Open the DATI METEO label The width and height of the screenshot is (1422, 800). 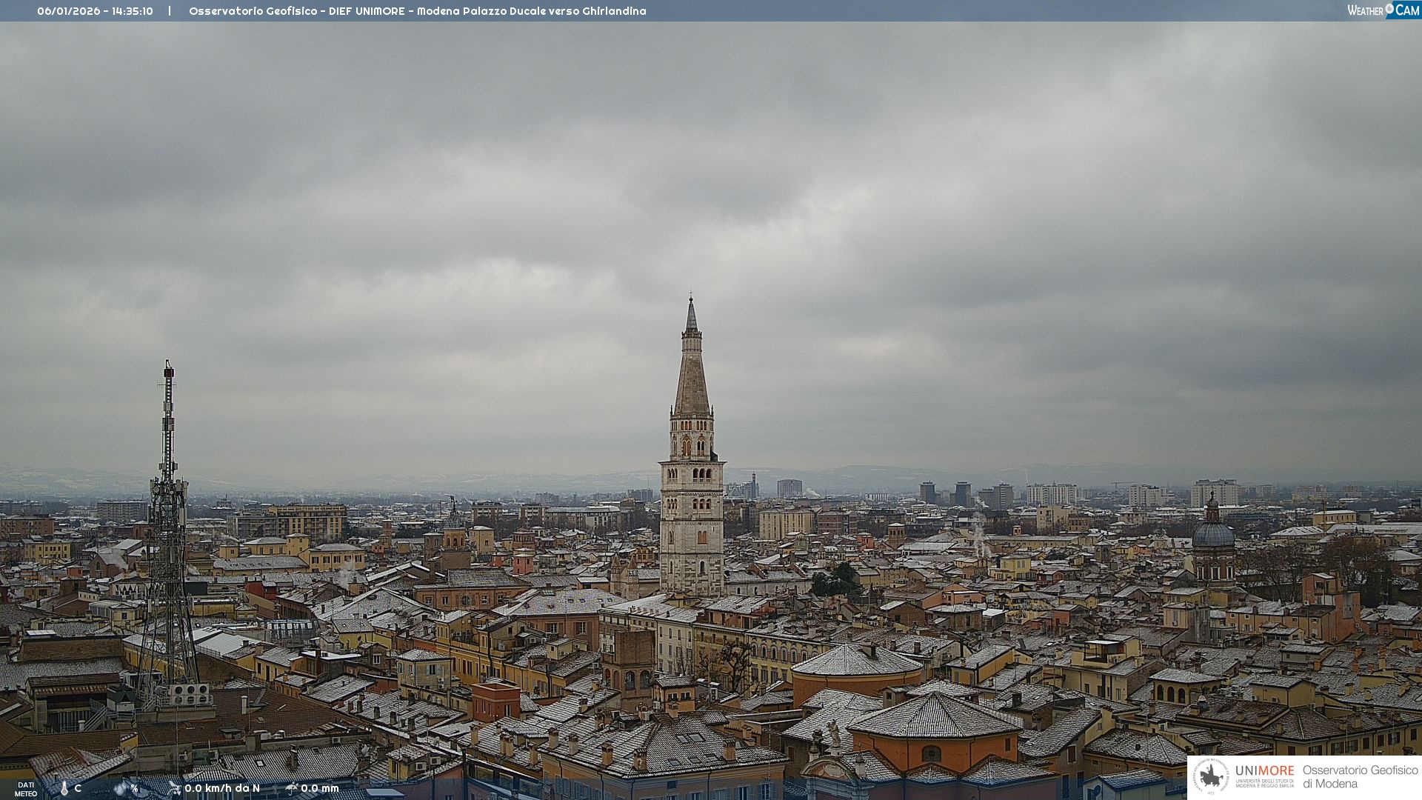(26, 789)
